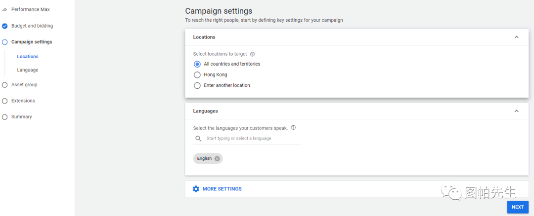Select All countries and territories option
This screenshot has height=216, width=534.
197,64
